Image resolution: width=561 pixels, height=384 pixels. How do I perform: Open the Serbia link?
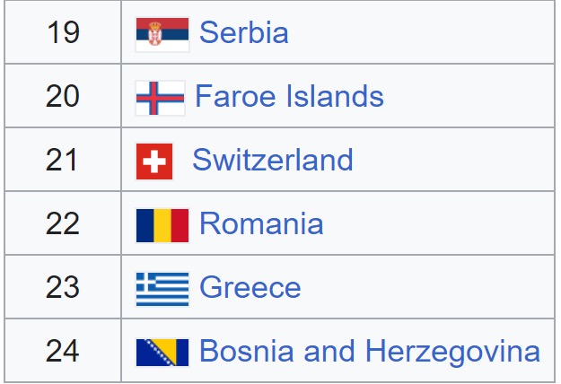pyautogui.click(x=243, y=32)
